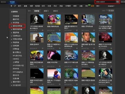This screenshot has width=125, height=94.
Task: Click the list icon beside the pink-cap tennis player video's date
Action: 59,30
